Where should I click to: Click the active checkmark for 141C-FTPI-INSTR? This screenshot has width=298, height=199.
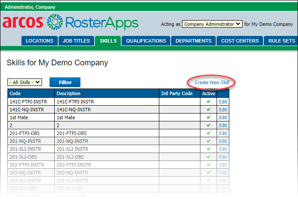209,102
